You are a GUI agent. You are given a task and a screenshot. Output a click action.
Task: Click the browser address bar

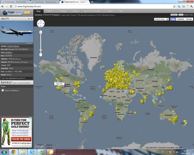pos(93,6)
